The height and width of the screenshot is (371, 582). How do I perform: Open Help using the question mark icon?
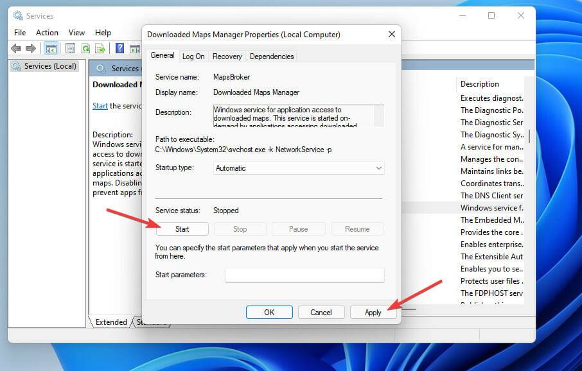click(121, 48)
